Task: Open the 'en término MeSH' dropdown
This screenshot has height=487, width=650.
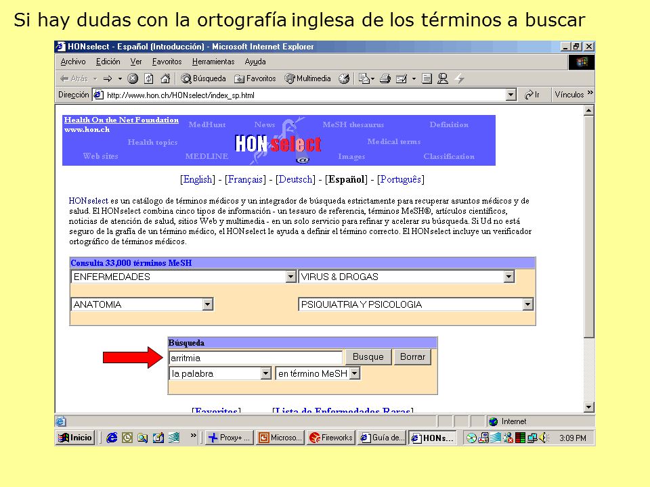Action: tap(318, 373)
